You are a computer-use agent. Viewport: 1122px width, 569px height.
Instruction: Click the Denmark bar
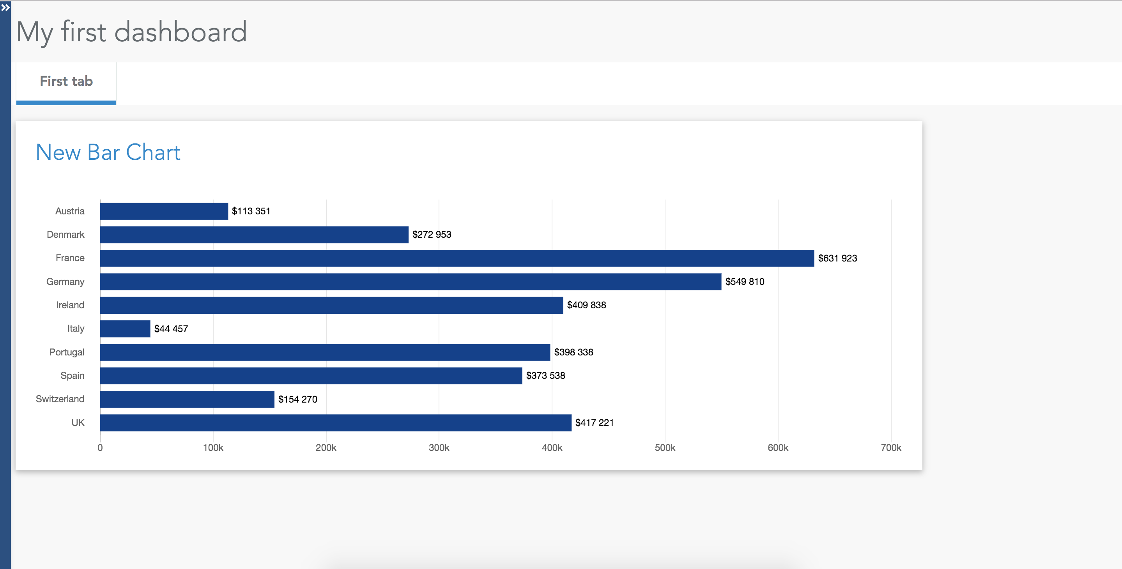pyautogui.click(x=254, y=235)
